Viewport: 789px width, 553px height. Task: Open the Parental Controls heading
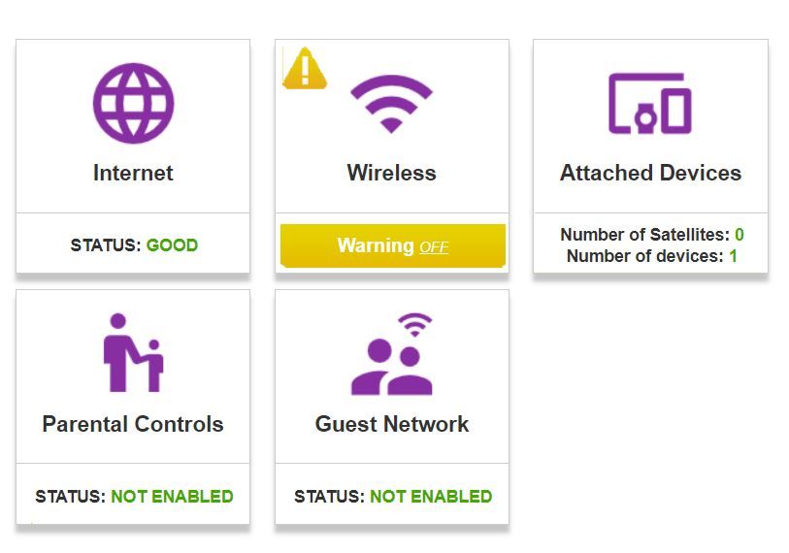pyautogui.click(x=133, y=424)
